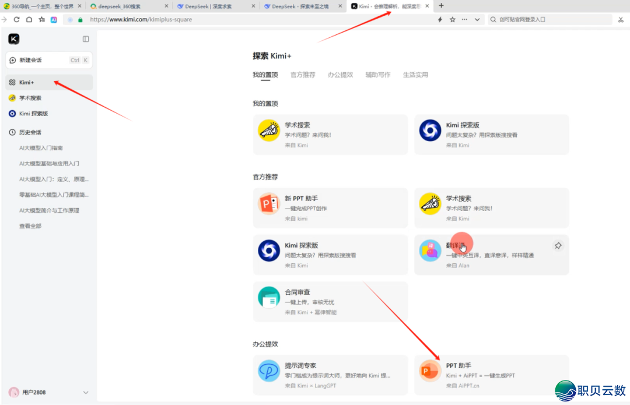Collapse the sidebar with the panel icon
630x405 pixels.
(x=86, y=39)
